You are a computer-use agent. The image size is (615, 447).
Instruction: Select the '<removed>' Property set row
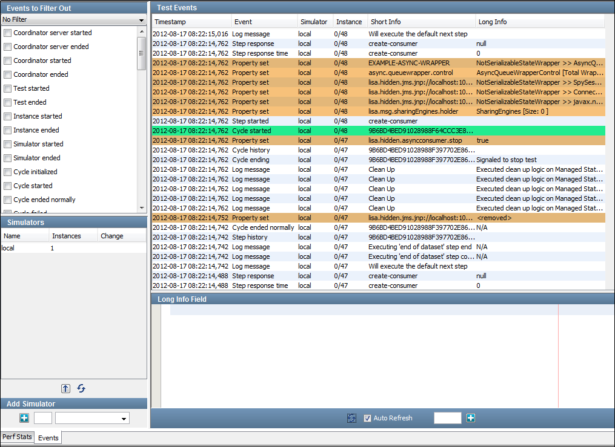pos(379,218)
